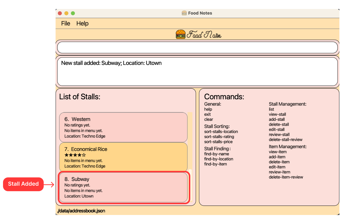This screenshot has width=344, height=218.
Task: Click the burger icon in title bar
Action: click(x=184, y=13)
